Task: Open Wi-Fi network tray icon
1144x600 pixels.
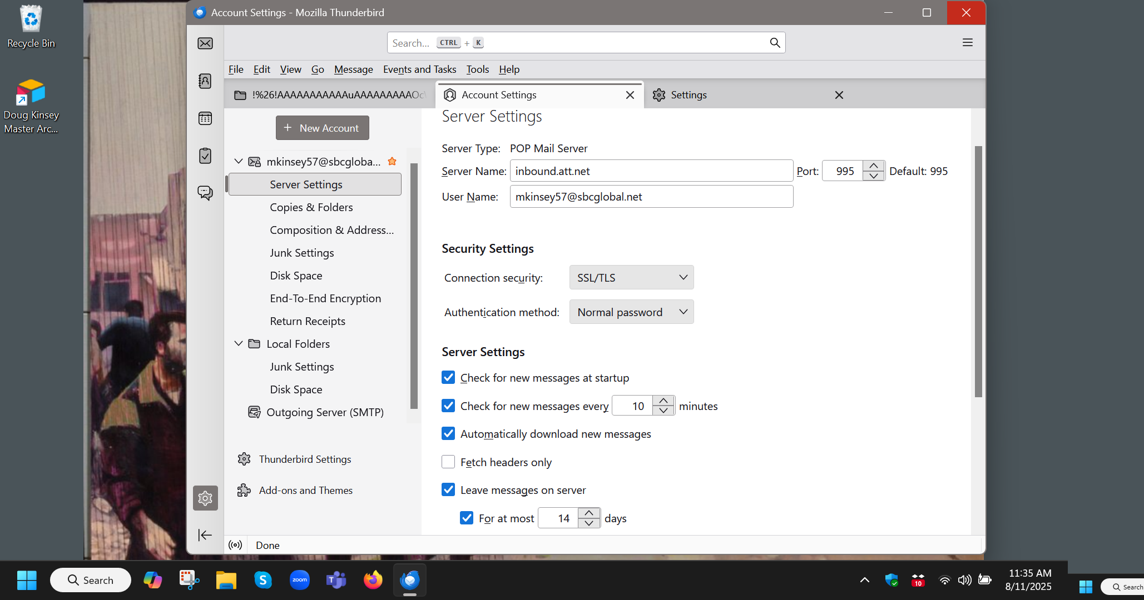Action: (944, 580)
